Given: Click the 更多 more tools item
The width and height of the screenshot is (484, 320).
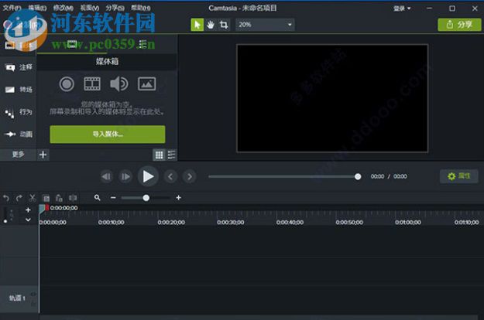Looking at the screenshot, I should coord(19,155).
